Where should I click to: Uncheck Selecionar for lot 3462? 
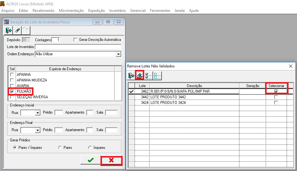click(276, 91)
